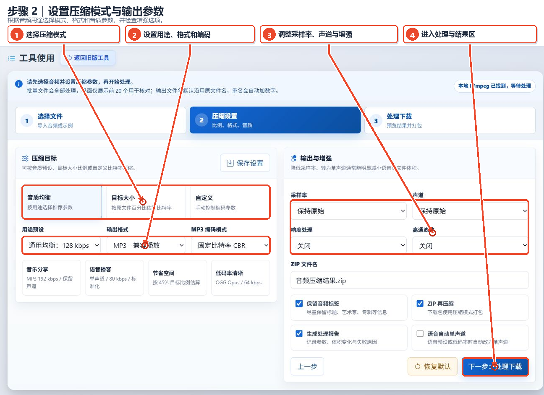
Task: Toggle 生成处理报告 checkbox
Action: coord(299,334)
